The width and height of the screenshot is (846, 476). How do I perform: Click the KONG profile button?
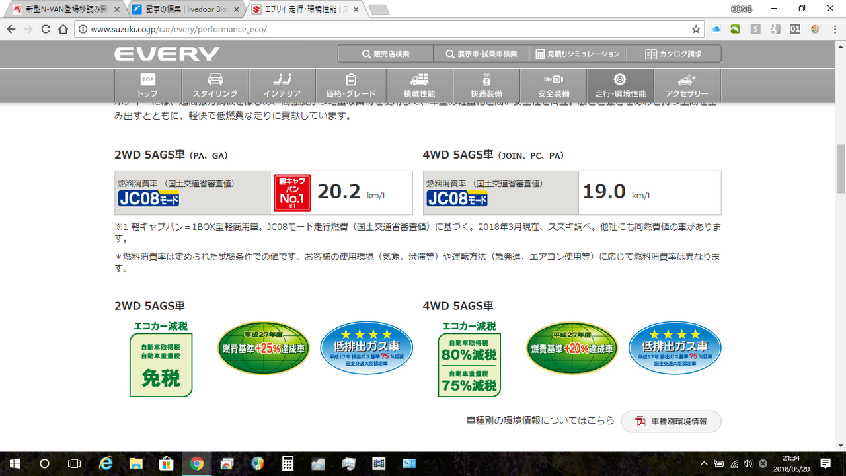pos(742,9)
